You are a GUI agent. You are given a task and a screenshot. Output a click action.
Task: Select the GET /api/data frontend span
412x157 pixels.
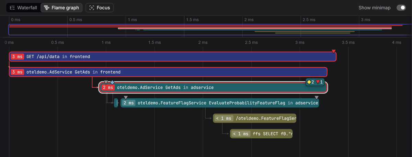(173, 57)
